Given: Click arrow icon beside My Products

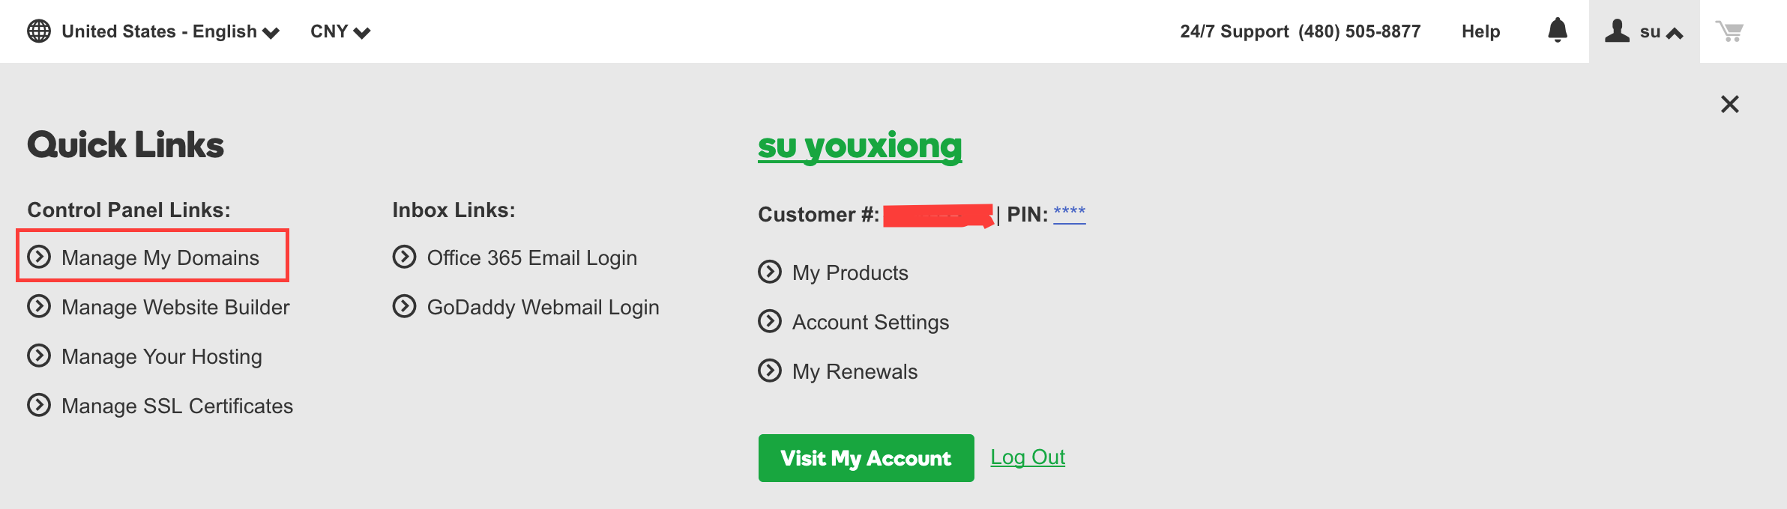Looking at the screenshot, I should pyautogui.click(x=770, y=272).
